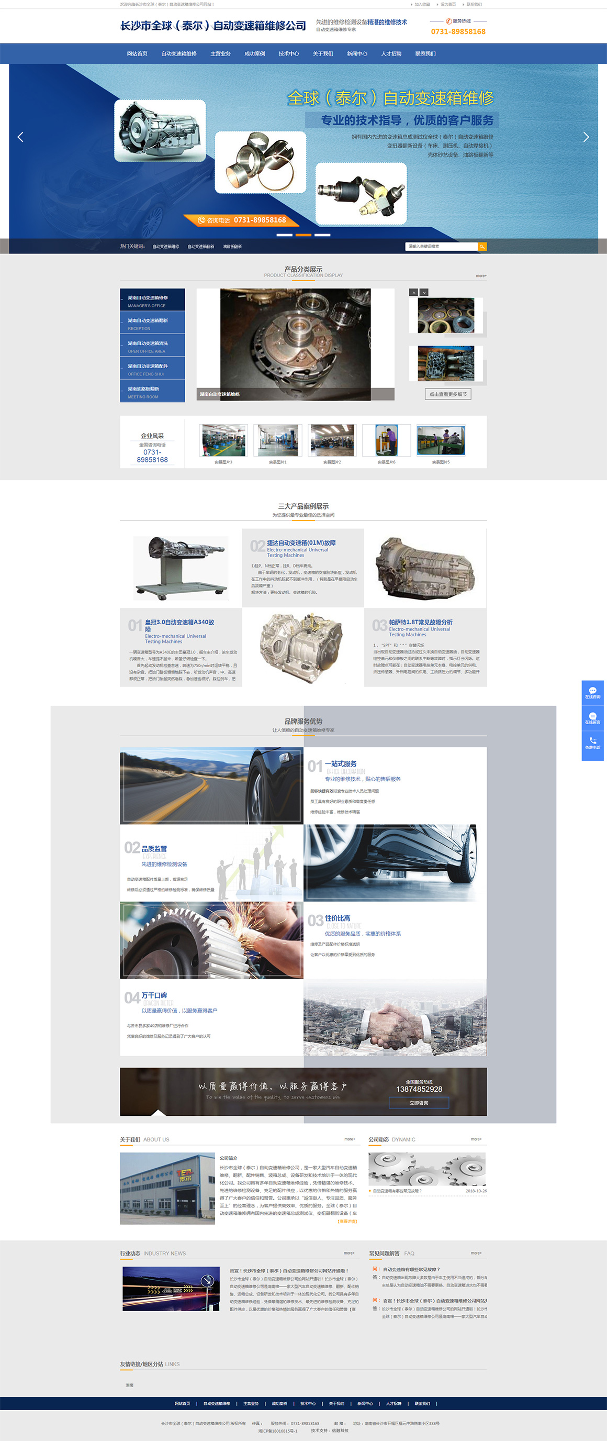This screenshot has width=607, height=1441.
Task: Go to previous banner slide arrow
Action: [x=21, y=137]
